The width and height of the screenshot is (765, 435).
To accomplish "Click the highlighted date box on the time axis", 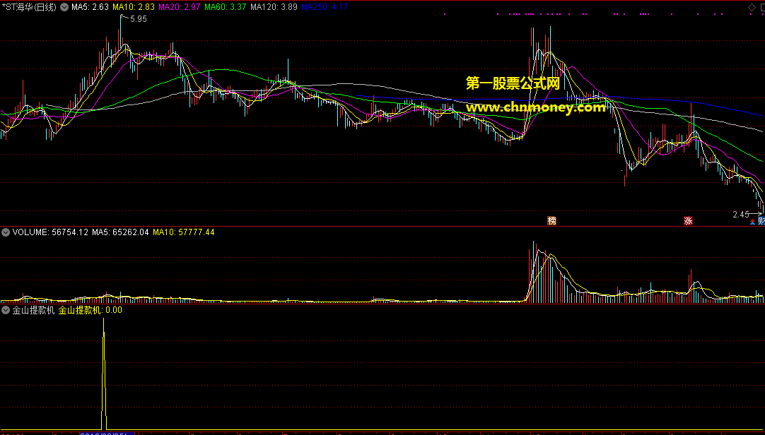I will 107,434.
